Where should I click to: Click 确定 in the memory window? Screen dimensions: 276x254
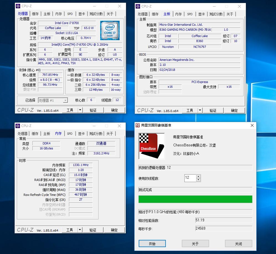[x=115, y=230]
